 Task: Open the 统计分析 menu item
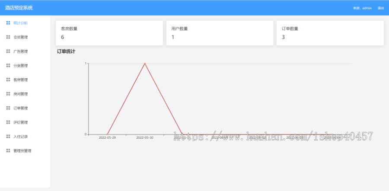25,23
